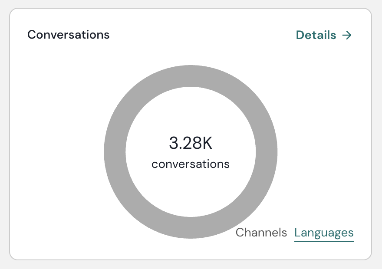This screenshot has width=382, height=269.
Task: Click the gray donut chart ring
Action: (115, 152)
